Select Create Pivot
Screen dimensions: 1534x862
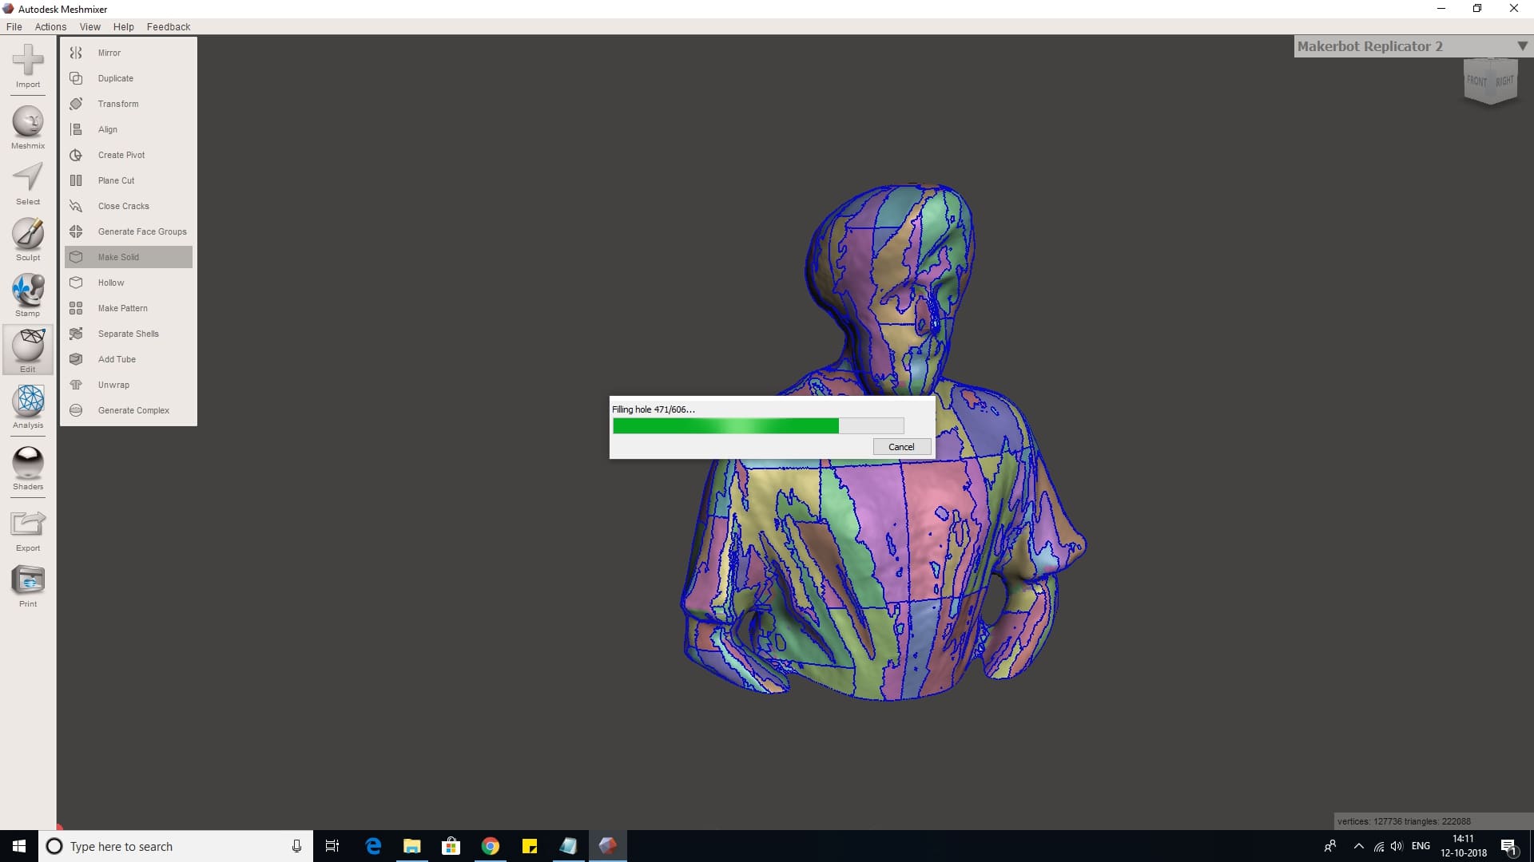(x=129, y=155)
